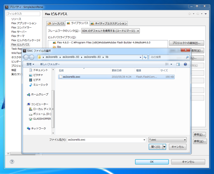Select Resource (リソース) in the properties tree
The height and width of the screenshot is (174, 214).
(x=16, y=19)
